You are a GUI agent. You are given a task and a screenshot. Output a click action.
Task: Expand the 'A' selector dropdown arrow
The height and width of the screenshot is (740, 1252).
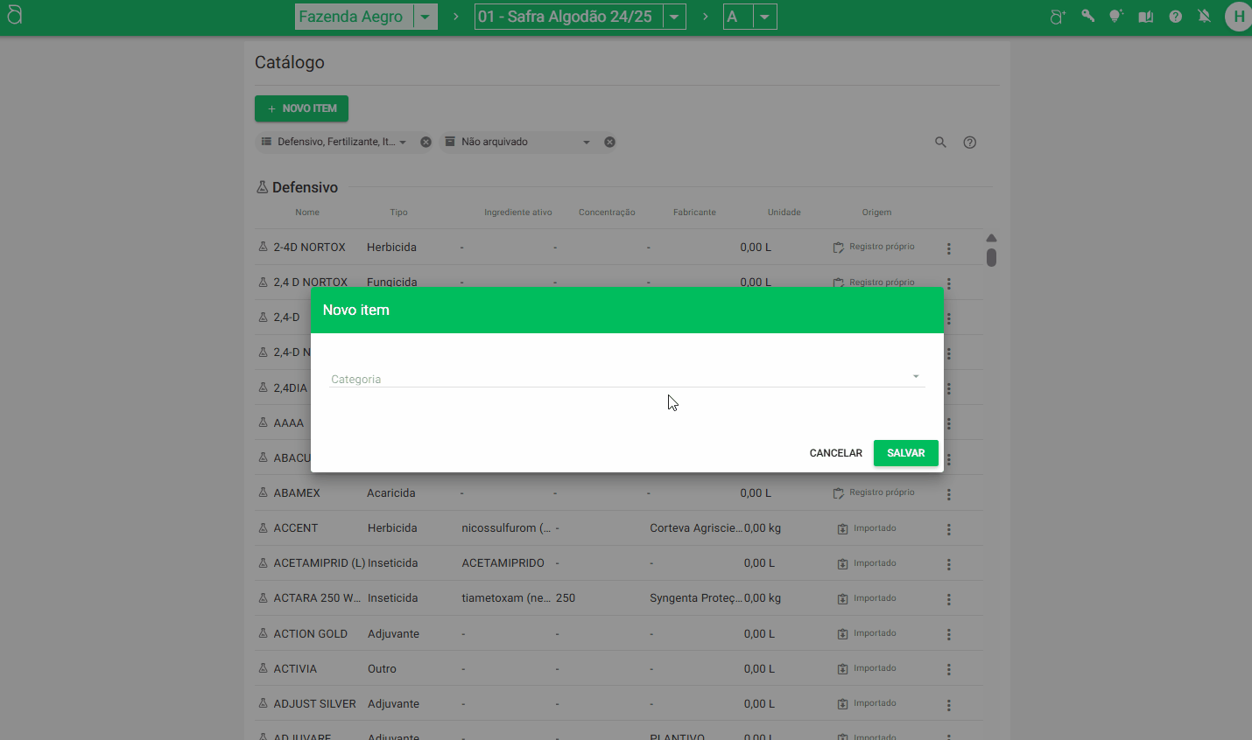(764, 17)
